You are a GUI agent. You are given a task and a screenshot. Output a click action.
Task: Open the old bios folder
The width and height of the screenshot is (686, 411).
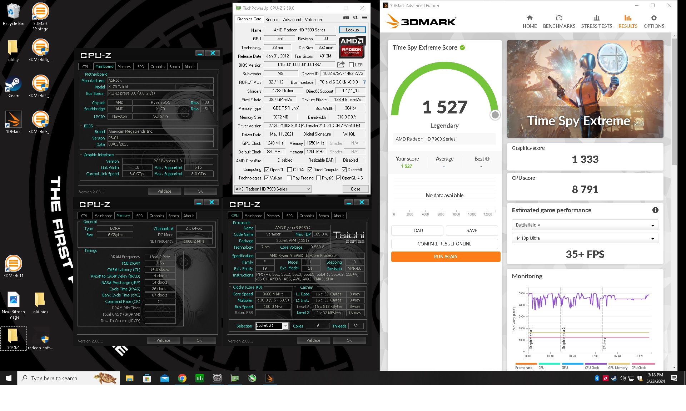[40, 303]
